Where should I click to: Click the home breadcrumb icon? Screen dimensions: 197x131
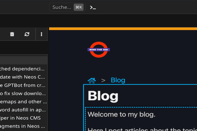pos(92,80)
